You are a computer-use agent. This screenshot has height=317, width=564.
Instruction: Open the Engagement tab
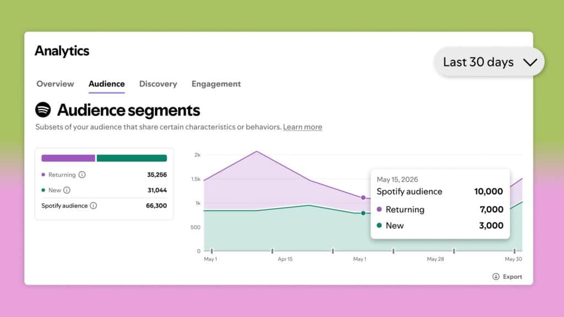coord(216,84)
